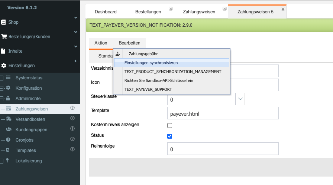
Task: Expand the Bestellungen/Kunden chevron
Action: (x=75, y=32)
